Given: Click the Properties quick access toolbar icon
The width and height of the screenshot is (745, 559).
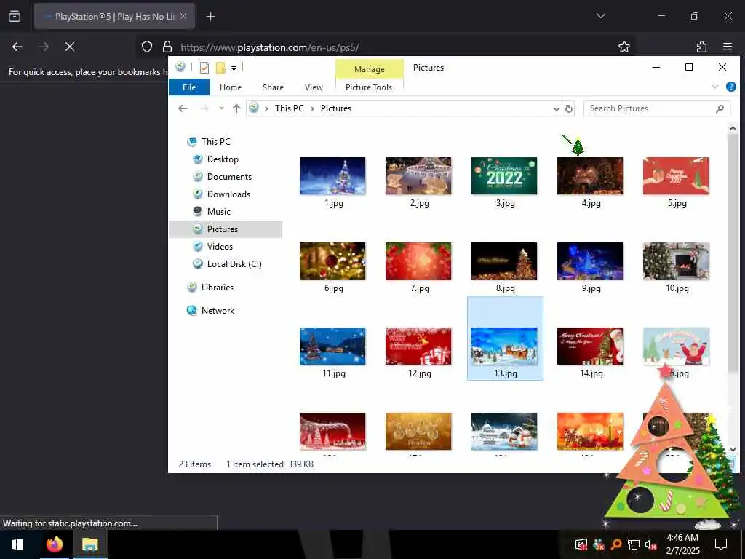Looking at the screenshot, I should pos(204,68).
